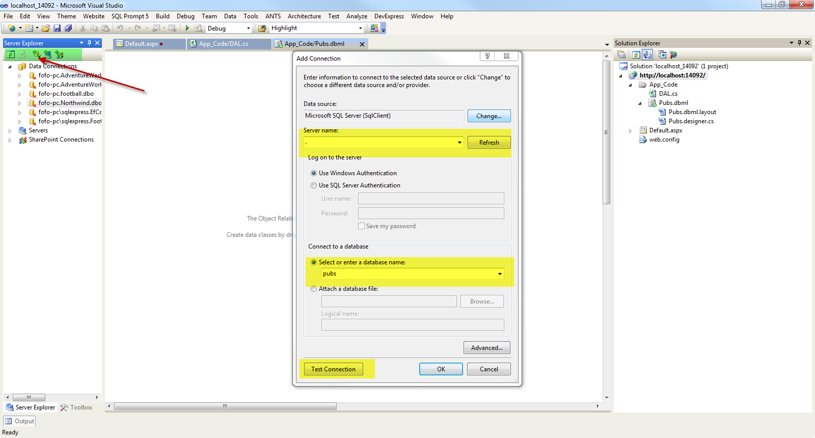The image size is (815, 438).
Task: Click the help question mark in Add Connection
Action: [x=487, y=56]
